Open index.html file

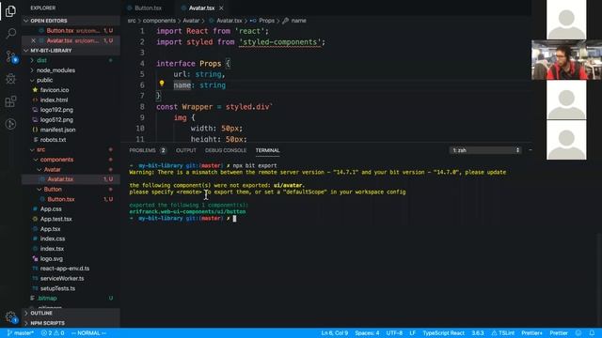click(54, 100)
